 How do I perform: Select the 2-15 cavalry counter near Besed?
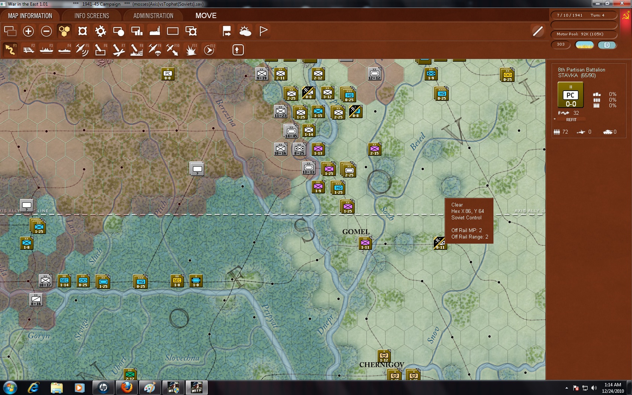tap(375, 149)
